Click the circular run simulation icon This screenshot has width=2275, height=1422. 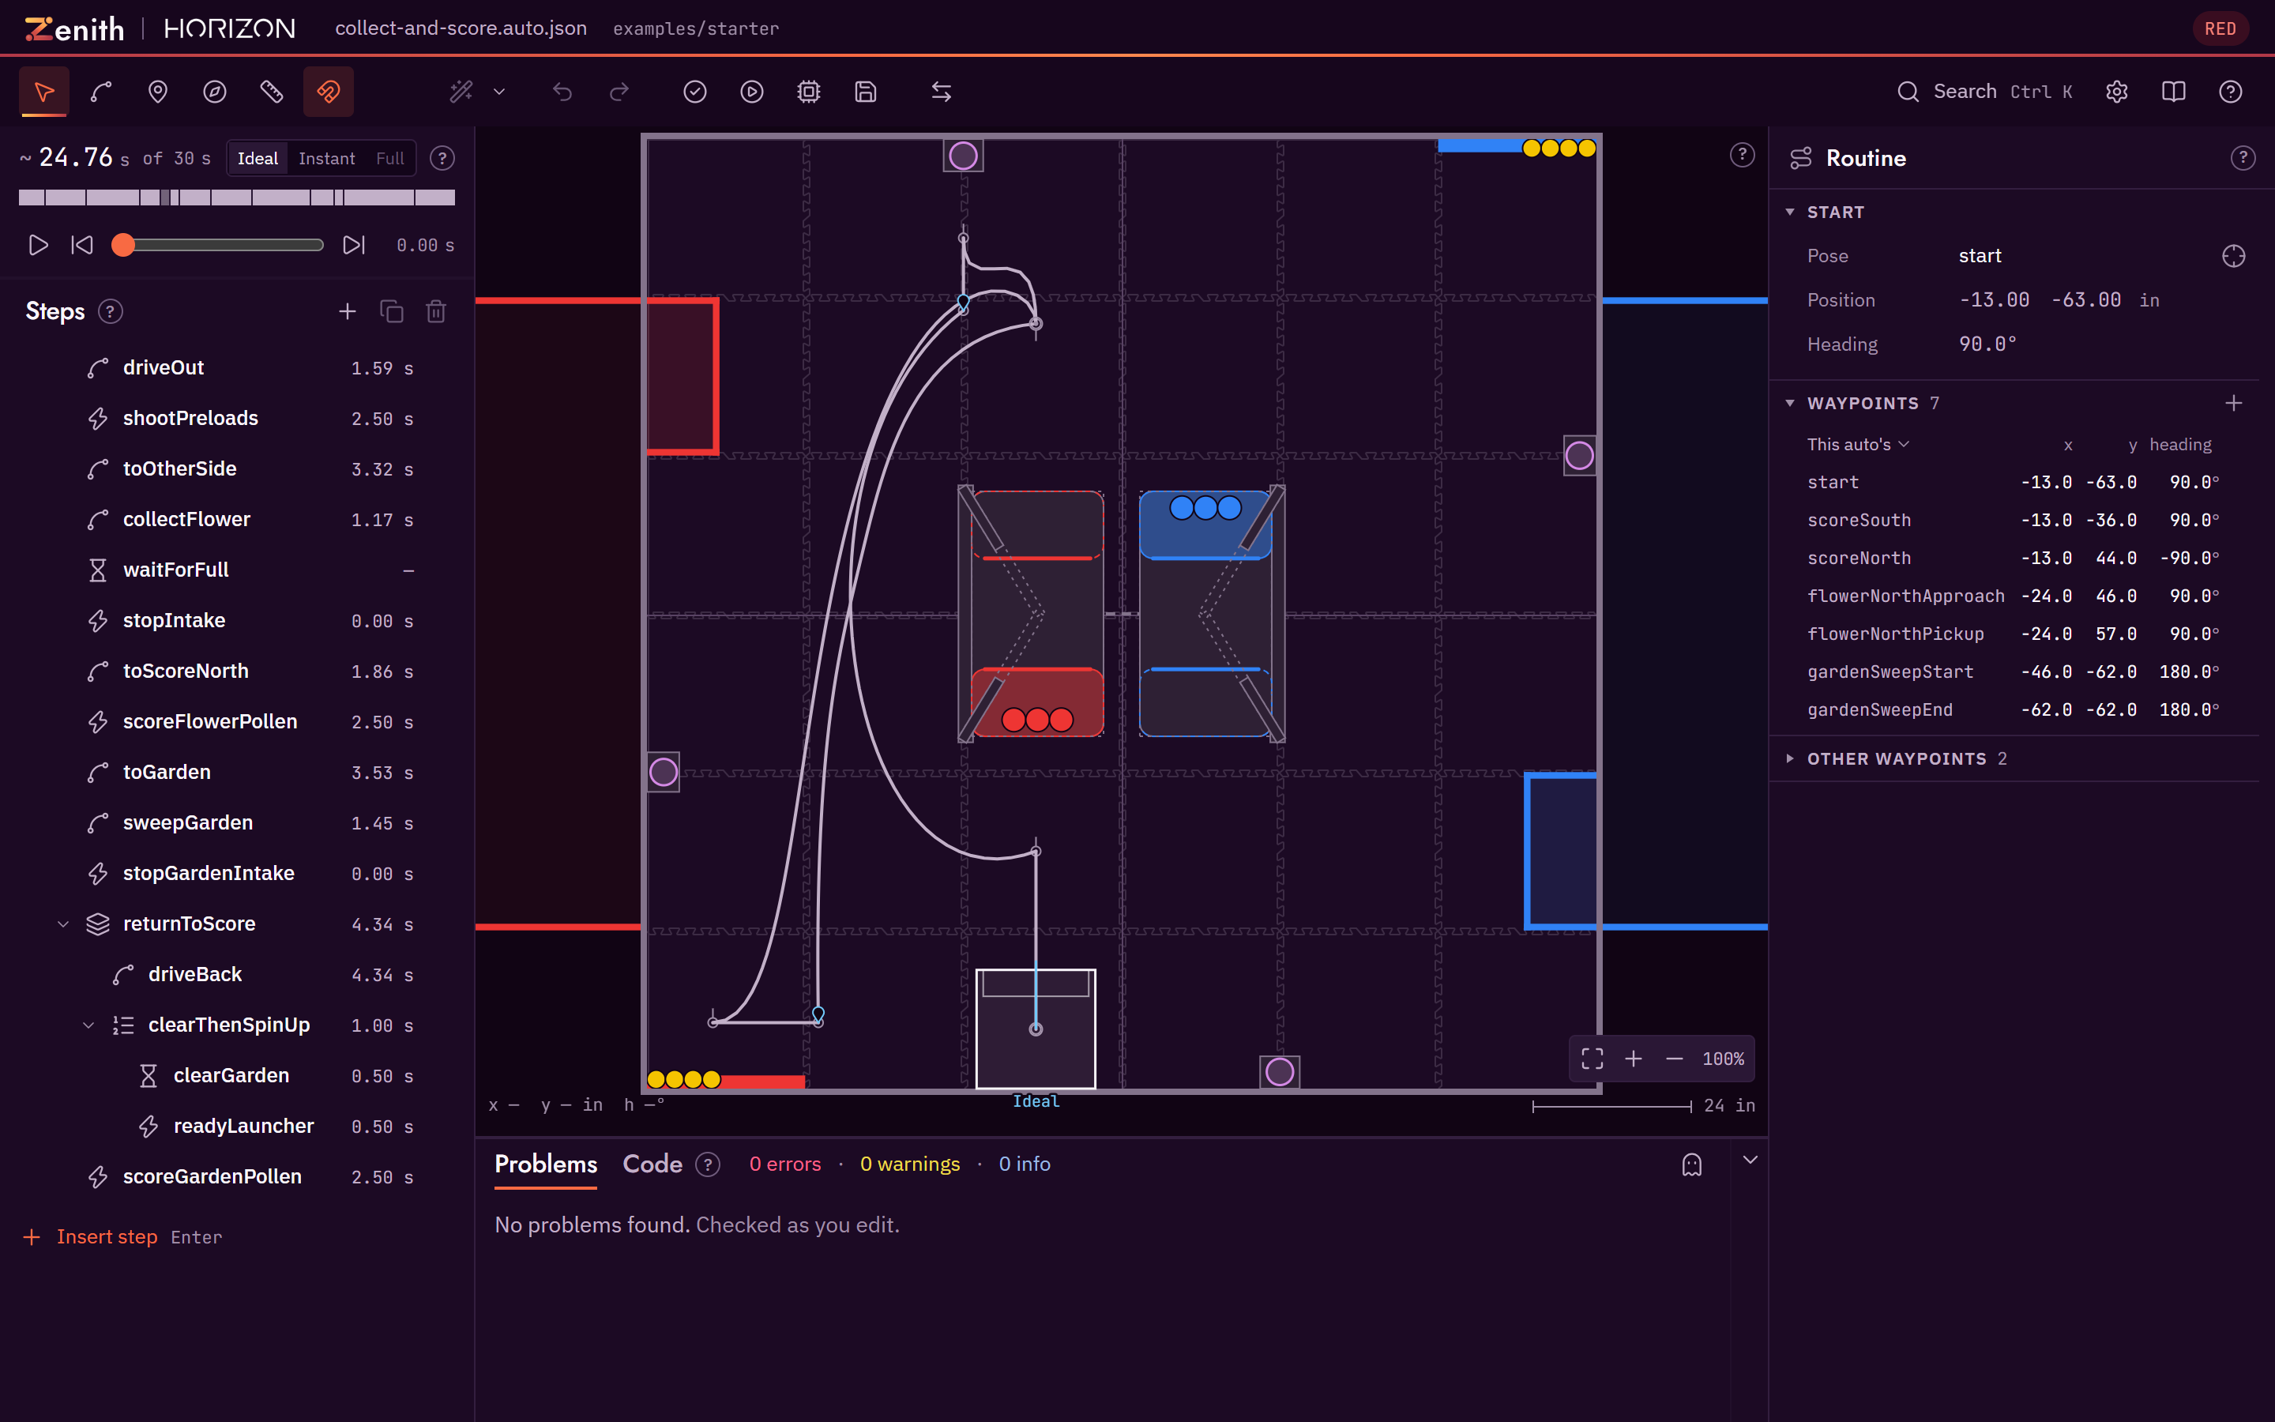[x=752, y=91]
